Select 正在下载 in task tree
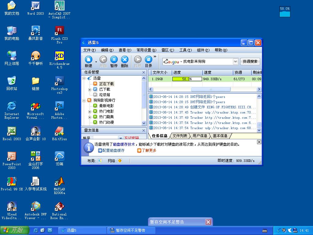 [x=106, y=84]
